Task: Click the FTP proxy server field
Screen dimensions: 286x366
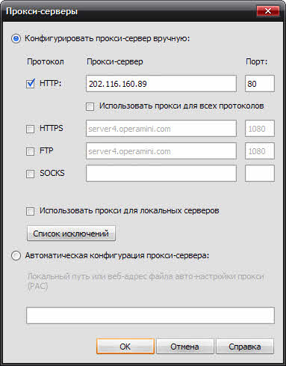Action: pos(161,151)
